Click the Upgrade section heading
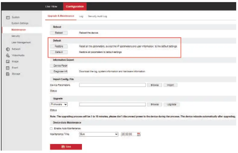The width and height of the screenshot is (238, 153). [x=58, y=99]
